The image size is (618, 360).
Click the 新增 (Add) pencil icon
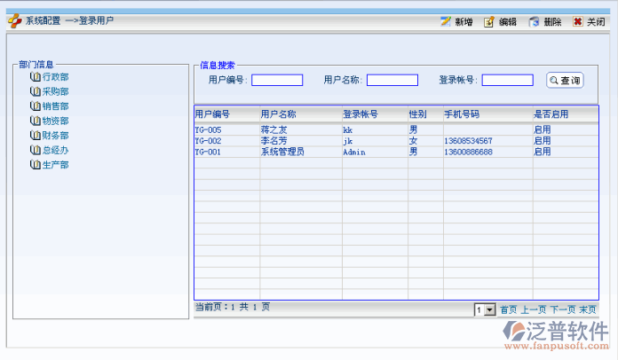click(446, 21)
